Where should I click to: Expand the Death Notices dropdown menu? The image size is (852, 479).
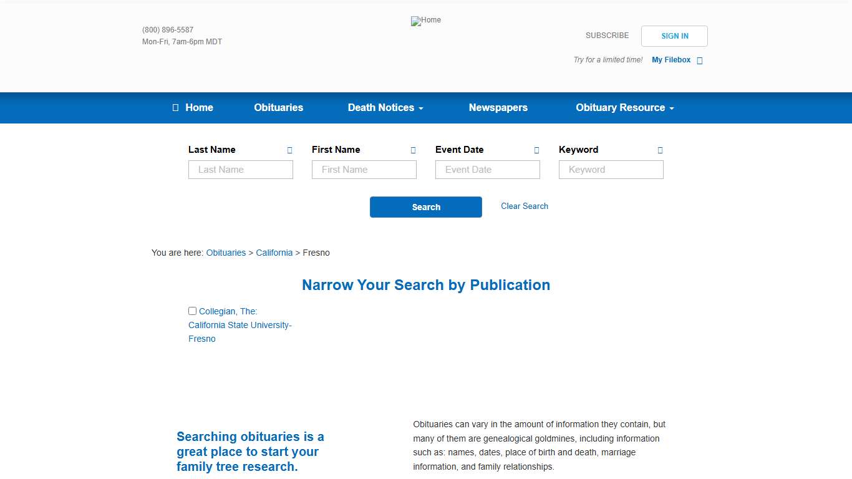tap(385, 108)
